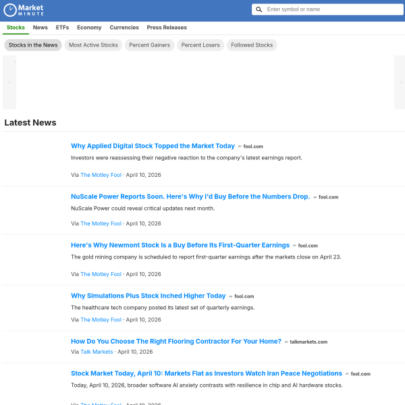The width and height of the screenshot is (405, 405).
Task: Visit the Talk Markets source link
Action: [x=97, y=352]
